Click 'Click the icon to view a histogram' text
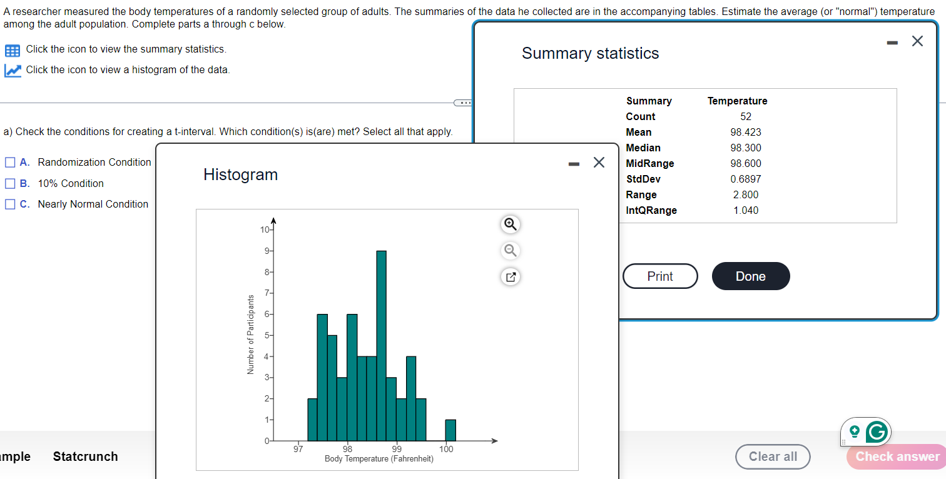This screenshot has height=479, width=946. coord(128,69)
